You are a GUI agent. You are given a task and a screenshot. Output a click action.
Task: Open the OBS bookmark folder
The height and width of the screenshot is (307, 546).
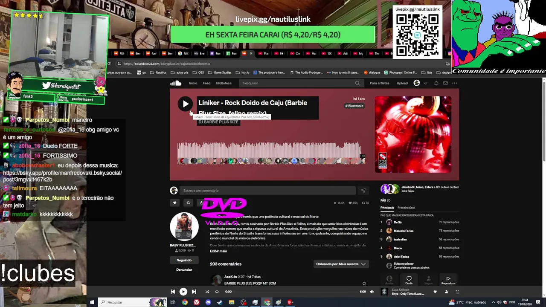click(198, 72)
